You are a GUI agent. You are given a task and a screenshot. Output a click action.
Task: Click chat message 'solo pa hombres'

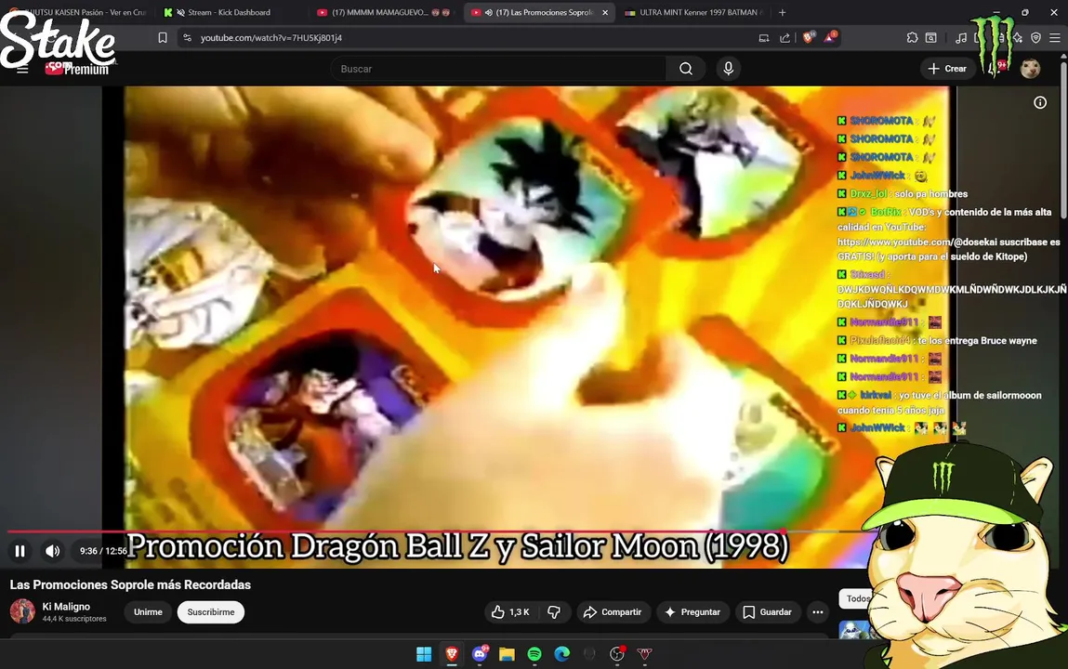[931, 194]
